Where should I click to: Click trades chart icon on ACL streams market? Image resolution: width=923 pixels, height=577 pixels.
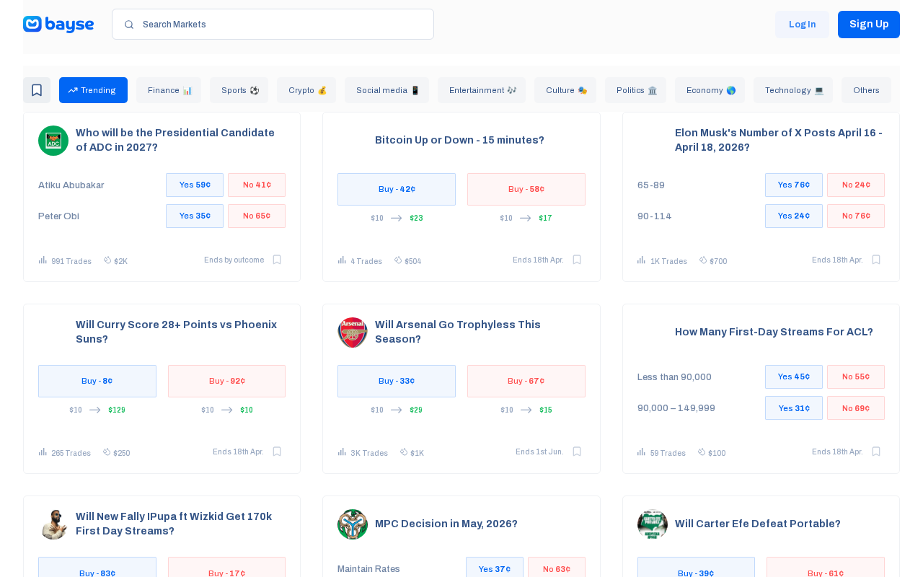[642, 452]
